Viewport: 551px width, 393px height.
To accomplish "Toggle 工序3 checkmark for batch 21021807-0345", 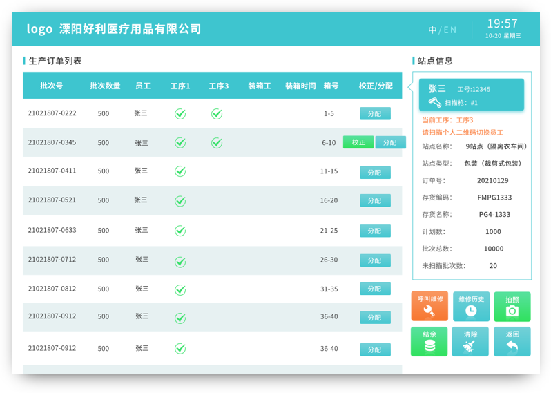I will click(216, 143).
